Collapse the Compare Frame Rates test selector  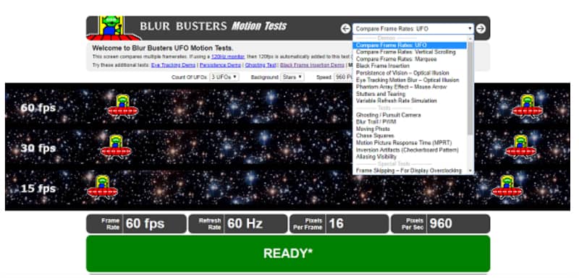[x=413, y=28]
